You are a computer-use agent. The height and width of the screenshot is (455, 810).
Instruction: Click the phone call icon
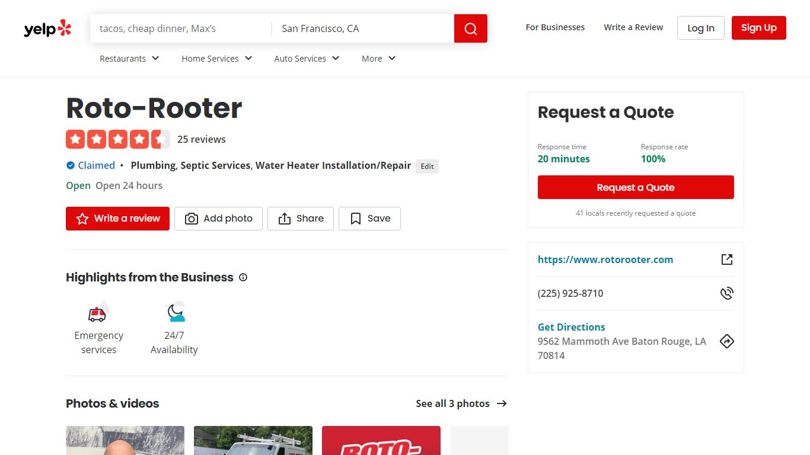[727, 293]
